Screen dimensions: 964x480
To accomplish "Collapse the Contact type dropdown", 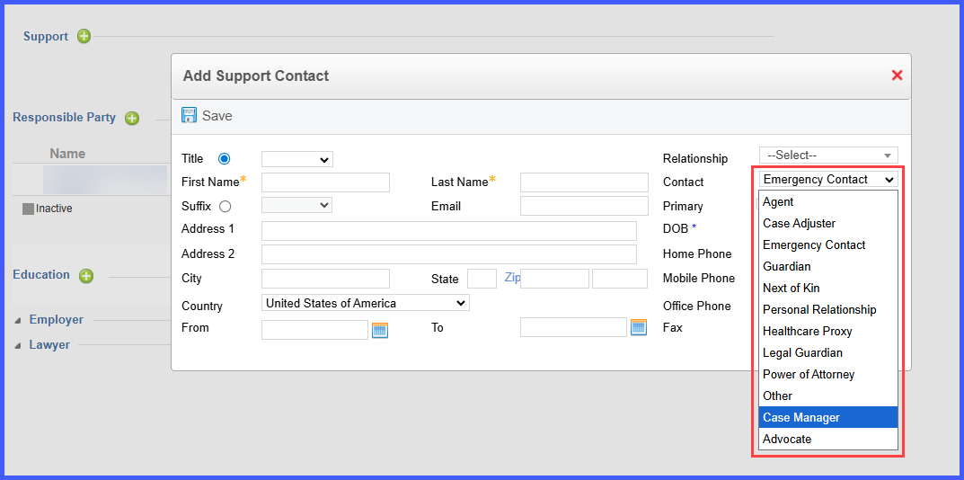I will (x=828, y=179).
